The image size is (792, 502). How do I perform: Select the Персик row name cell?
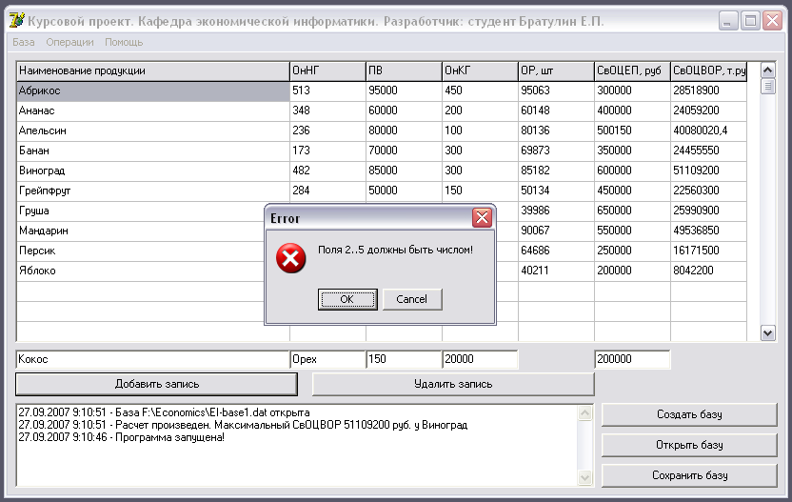tap(141, 251)
